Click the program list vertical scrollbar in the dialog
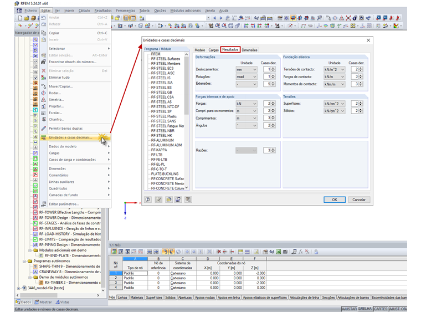The width and height of the screenshot is (421, 312). coord(187,85)
